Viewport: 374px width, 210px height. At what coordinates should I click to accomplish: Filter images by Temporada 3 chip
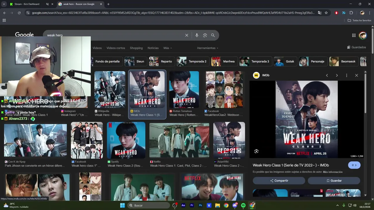[x=256, y=62]
